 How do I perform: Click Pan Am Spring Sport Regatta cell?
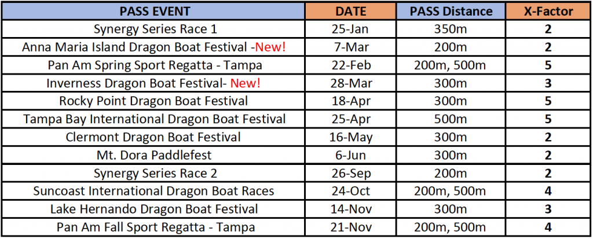pyautogui.click(x=154, y=65)
